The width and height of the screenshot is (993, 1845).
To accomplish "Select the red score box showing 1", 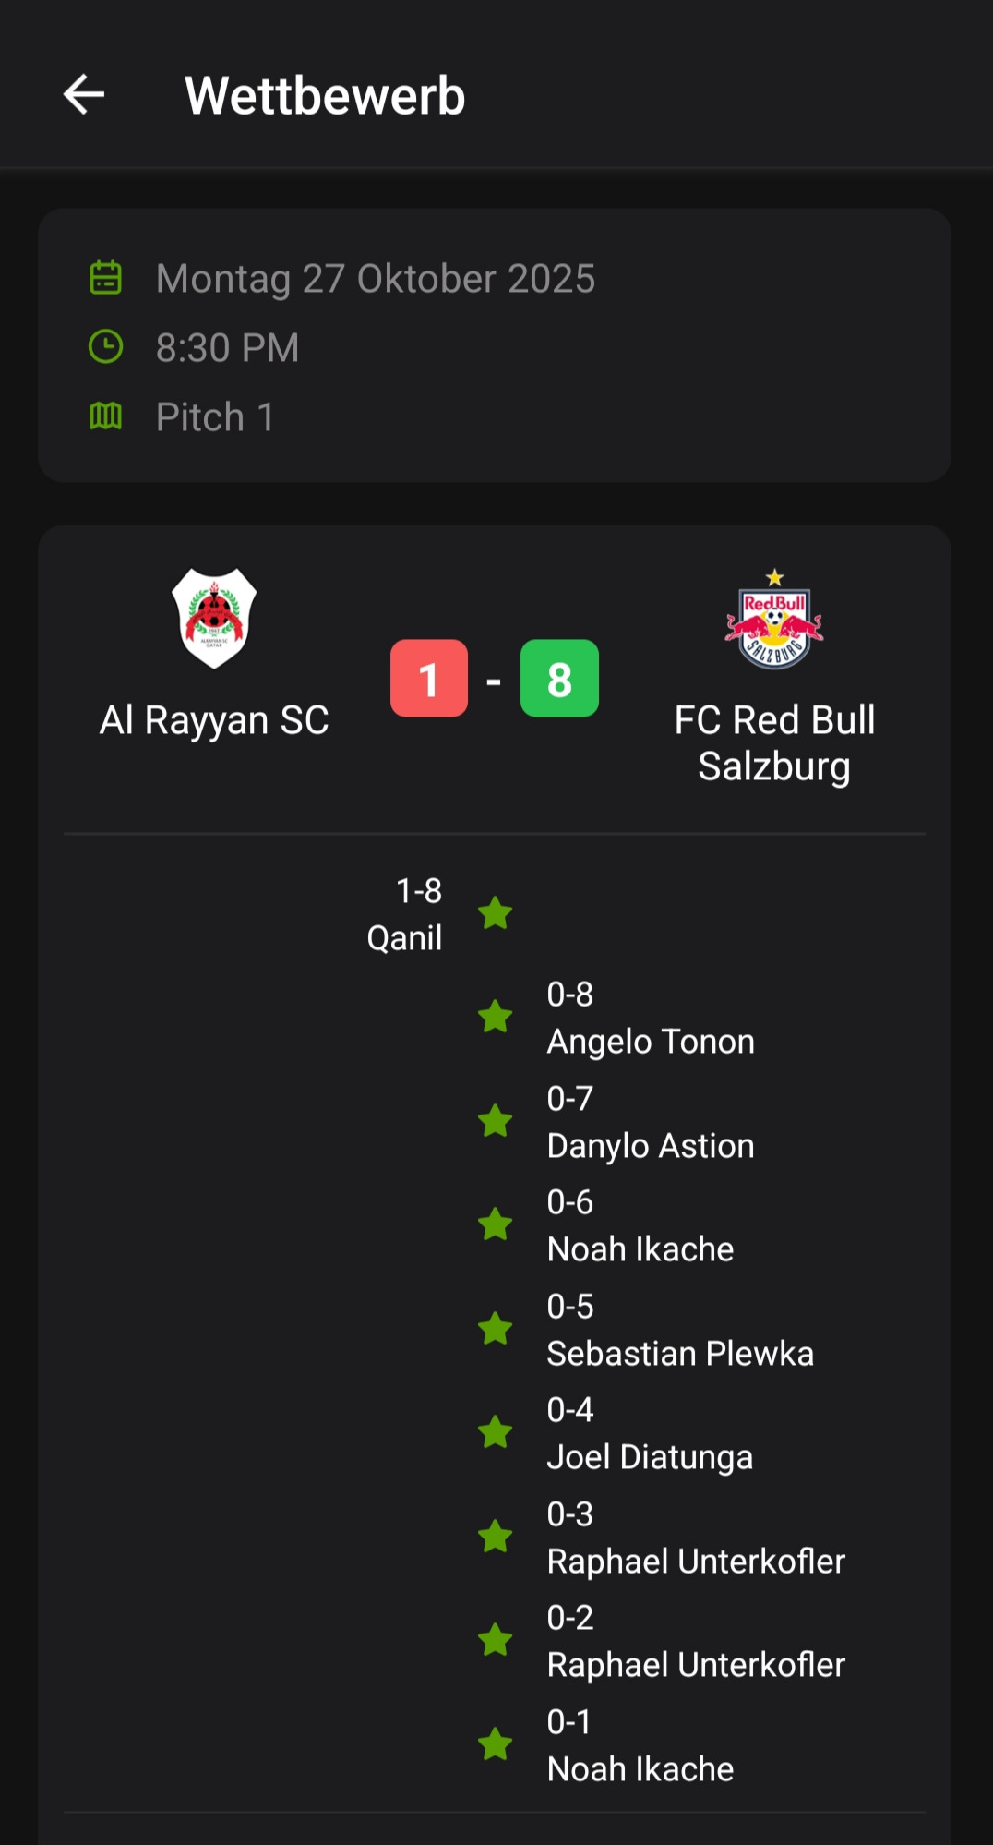I will [x=429, y=679].
